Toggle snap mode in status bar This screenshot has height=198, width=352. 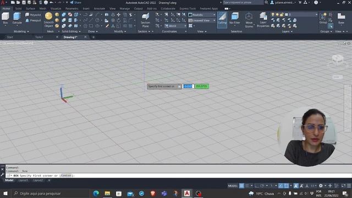point(247,186)
